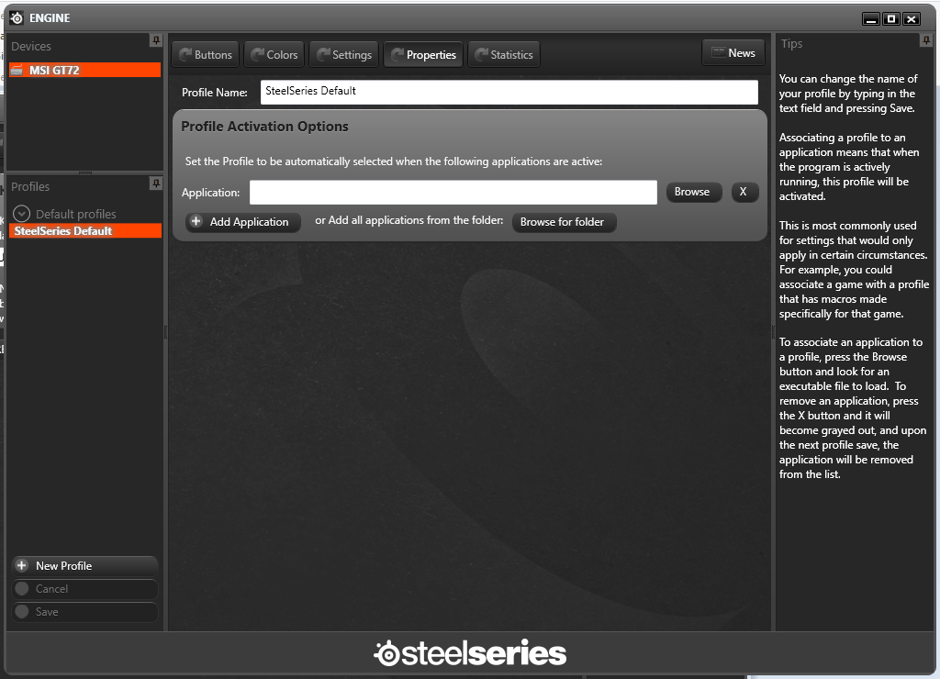Maximize the Engine window

click(891, 19)
